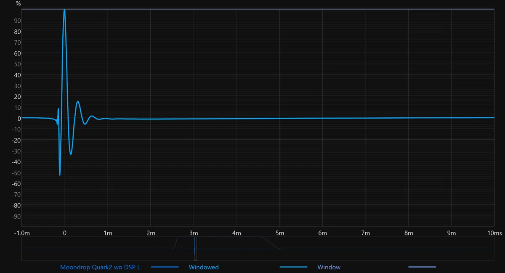Click the line swatch right of Window label
505x273 pixels.
pos(422,267)
